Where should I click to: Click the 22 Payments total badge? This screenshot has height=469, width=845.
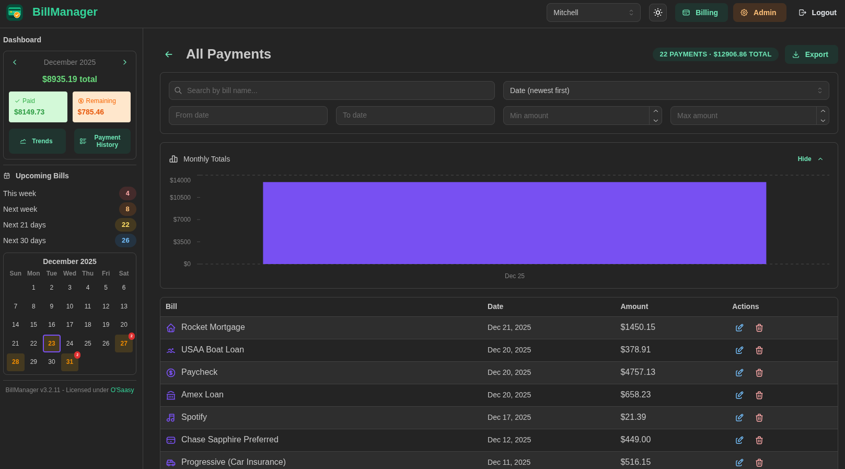tap(715, 54)
